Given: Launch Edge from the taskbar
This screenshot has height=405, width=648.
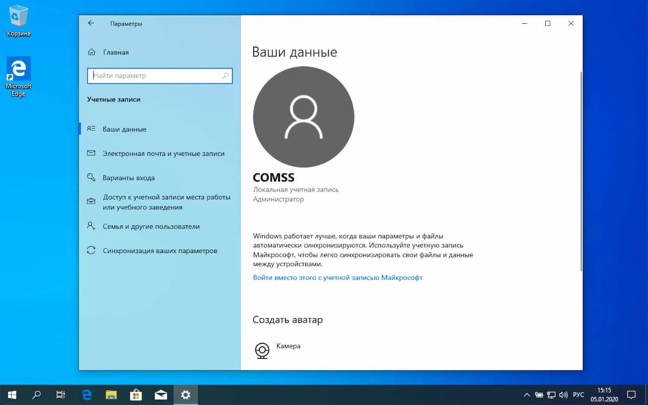Looking at the screenshot, I should click(x=87, y=395).
